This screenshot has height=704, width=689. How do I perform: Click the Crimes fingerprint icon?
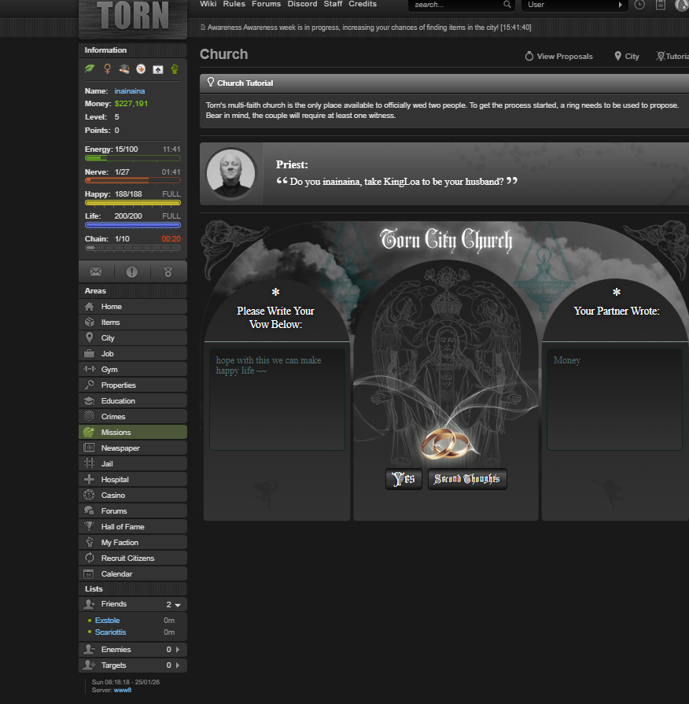click(90, 416)
